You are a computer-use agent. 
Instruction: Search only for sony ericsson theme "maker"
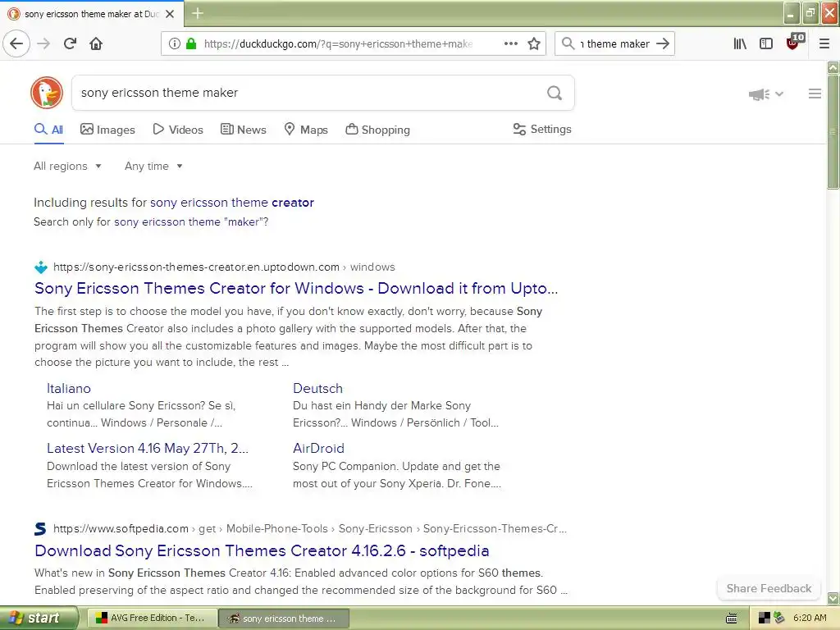pyautogui.click(x=189, y=221)
